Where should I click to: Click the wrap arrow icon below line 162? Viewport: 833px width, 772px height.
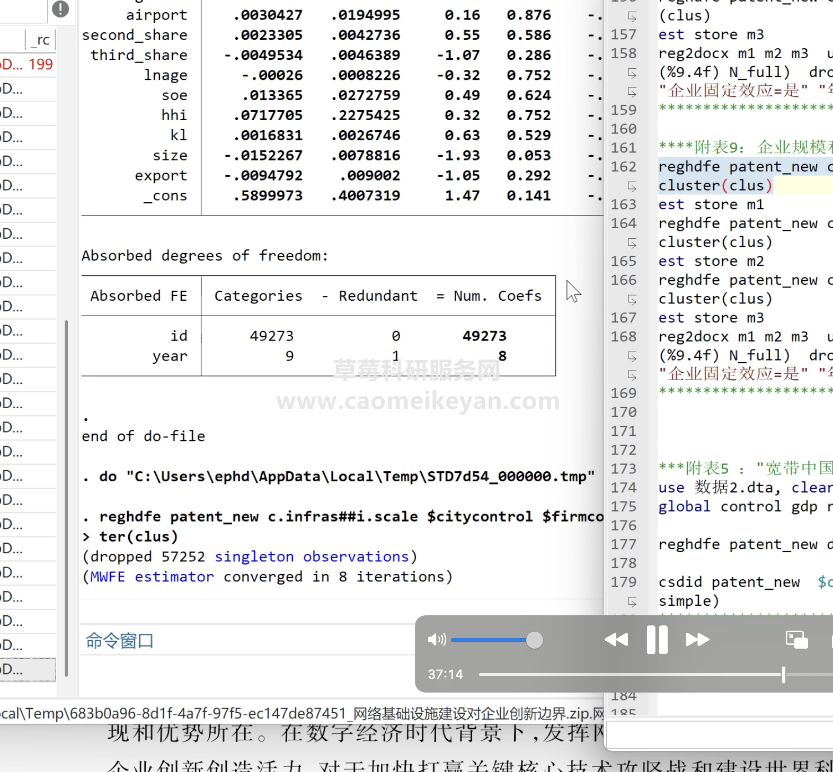pos(632,186)
